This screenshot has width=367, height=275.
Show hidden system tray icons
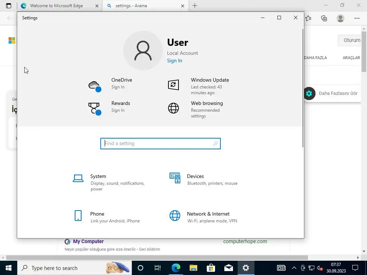tap(294, 268)
